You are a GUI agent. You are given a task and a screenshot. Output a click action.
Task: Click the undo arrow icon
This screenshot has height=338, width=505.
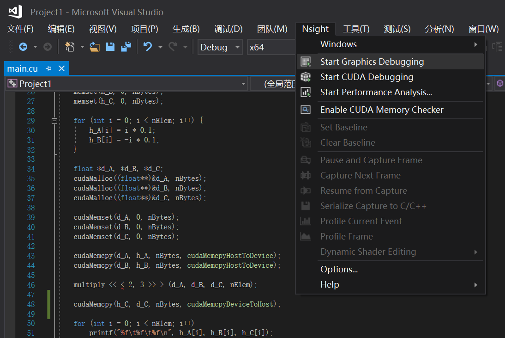coord(148,47)
